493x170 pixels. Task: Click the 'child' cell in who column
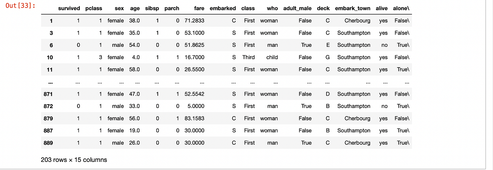[272, 57]
